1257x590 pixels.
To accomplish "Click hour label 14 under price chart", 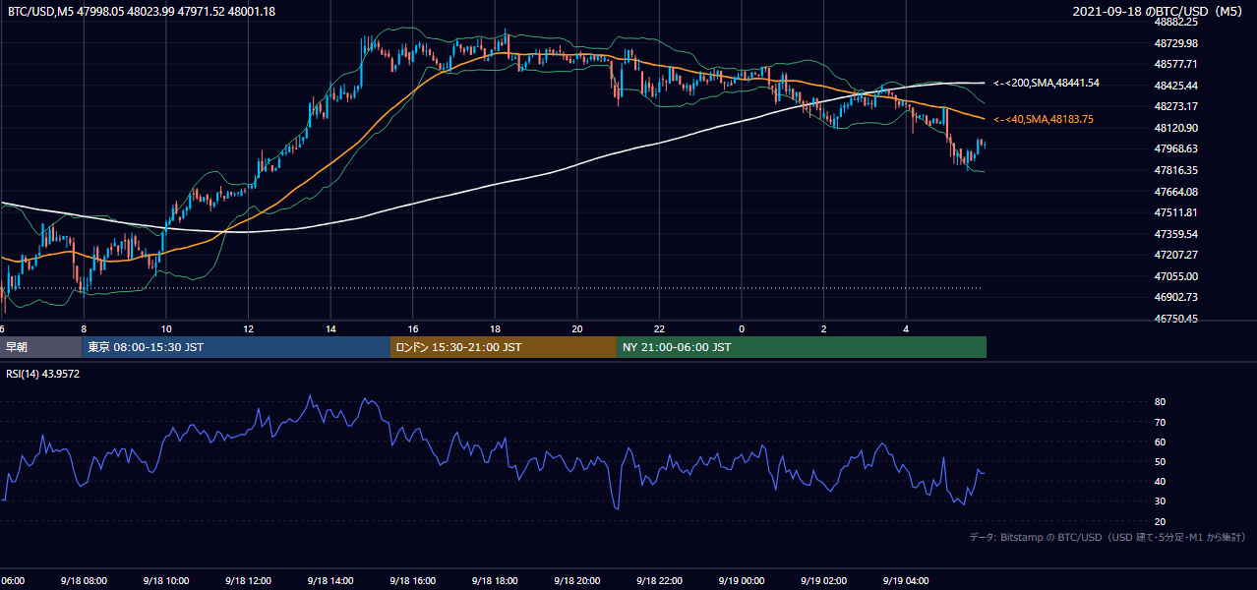I will (330, 329).
